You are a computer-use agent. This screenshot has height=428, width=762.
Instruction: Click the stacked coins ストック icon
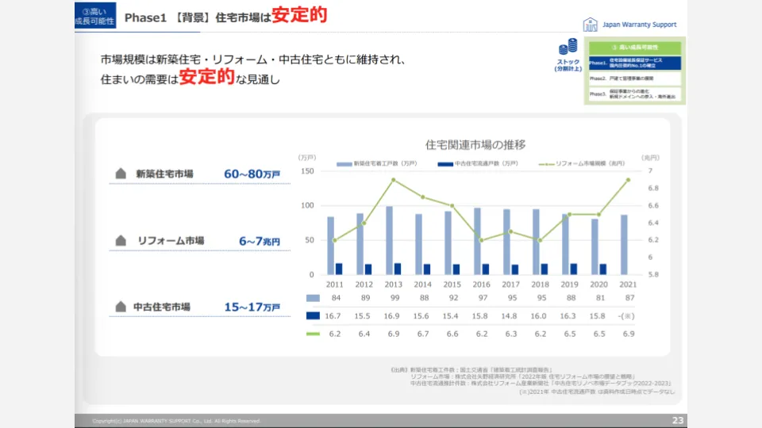568,47
